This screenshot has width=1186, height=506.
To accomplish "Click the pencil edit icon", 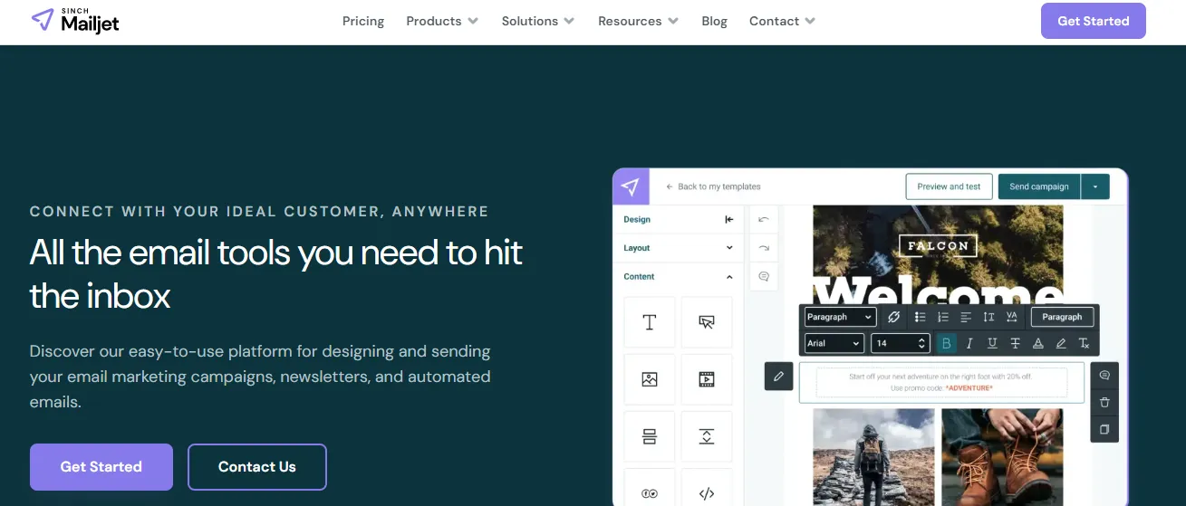I will pyautogui.click(x=779, y=376).
